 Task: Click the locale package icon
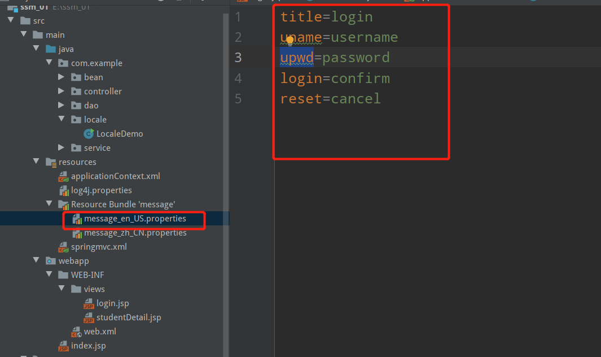pyautogui.click(x=76, y=120)
